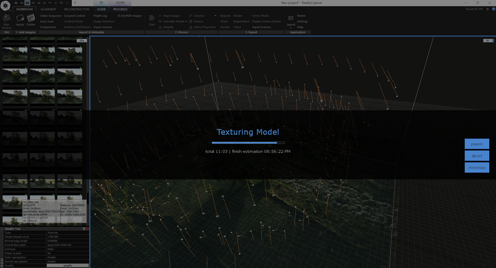Screen dimensions: 496x268
Task: Edit the Target triangle count field
Action: (x=68, y=237)
